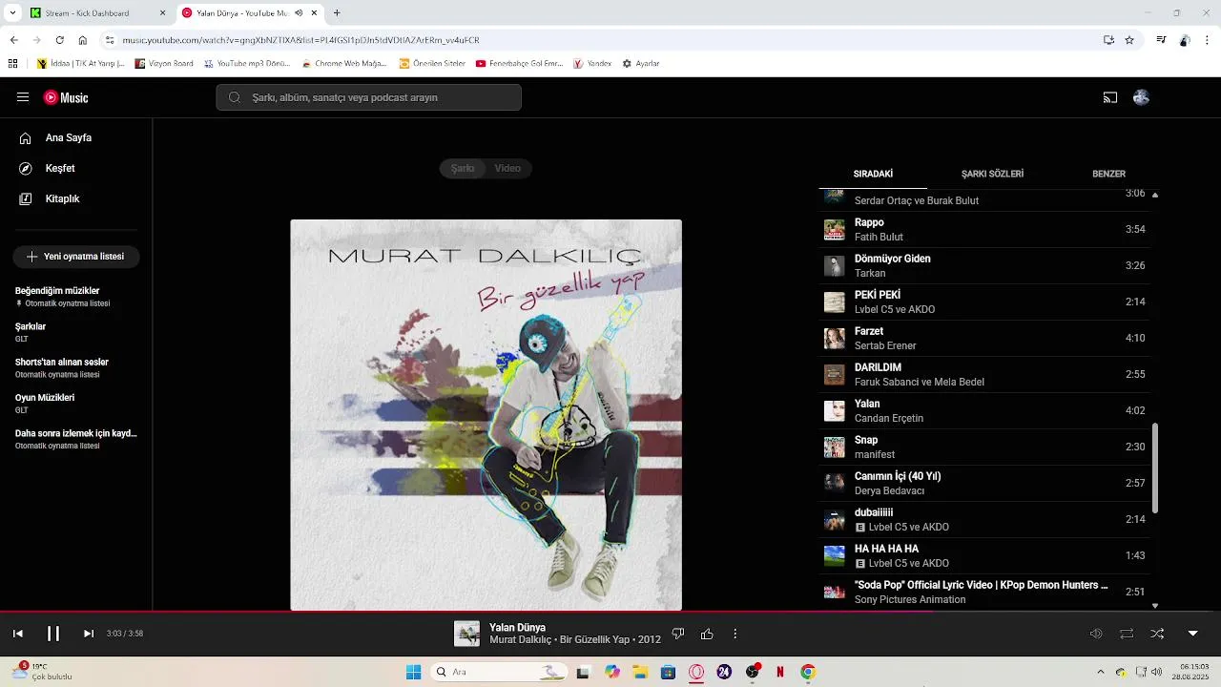Play HA HA HA HA from queue
The width and height of the screenshot is (1221, 687).
point(984,556)
